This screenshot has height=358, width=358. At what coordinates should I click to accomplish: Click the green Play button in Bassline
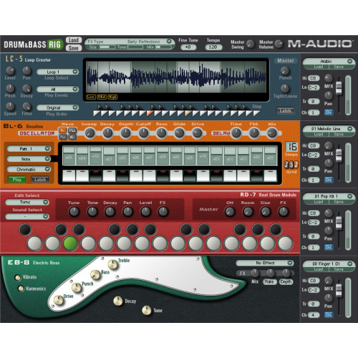17,180
